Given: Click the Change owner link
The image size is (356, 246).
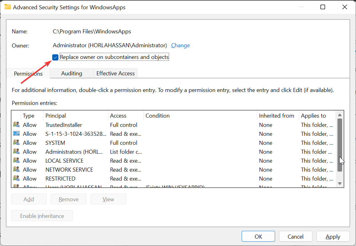Looking at the screenshot, I should click(x=180, y=45).
